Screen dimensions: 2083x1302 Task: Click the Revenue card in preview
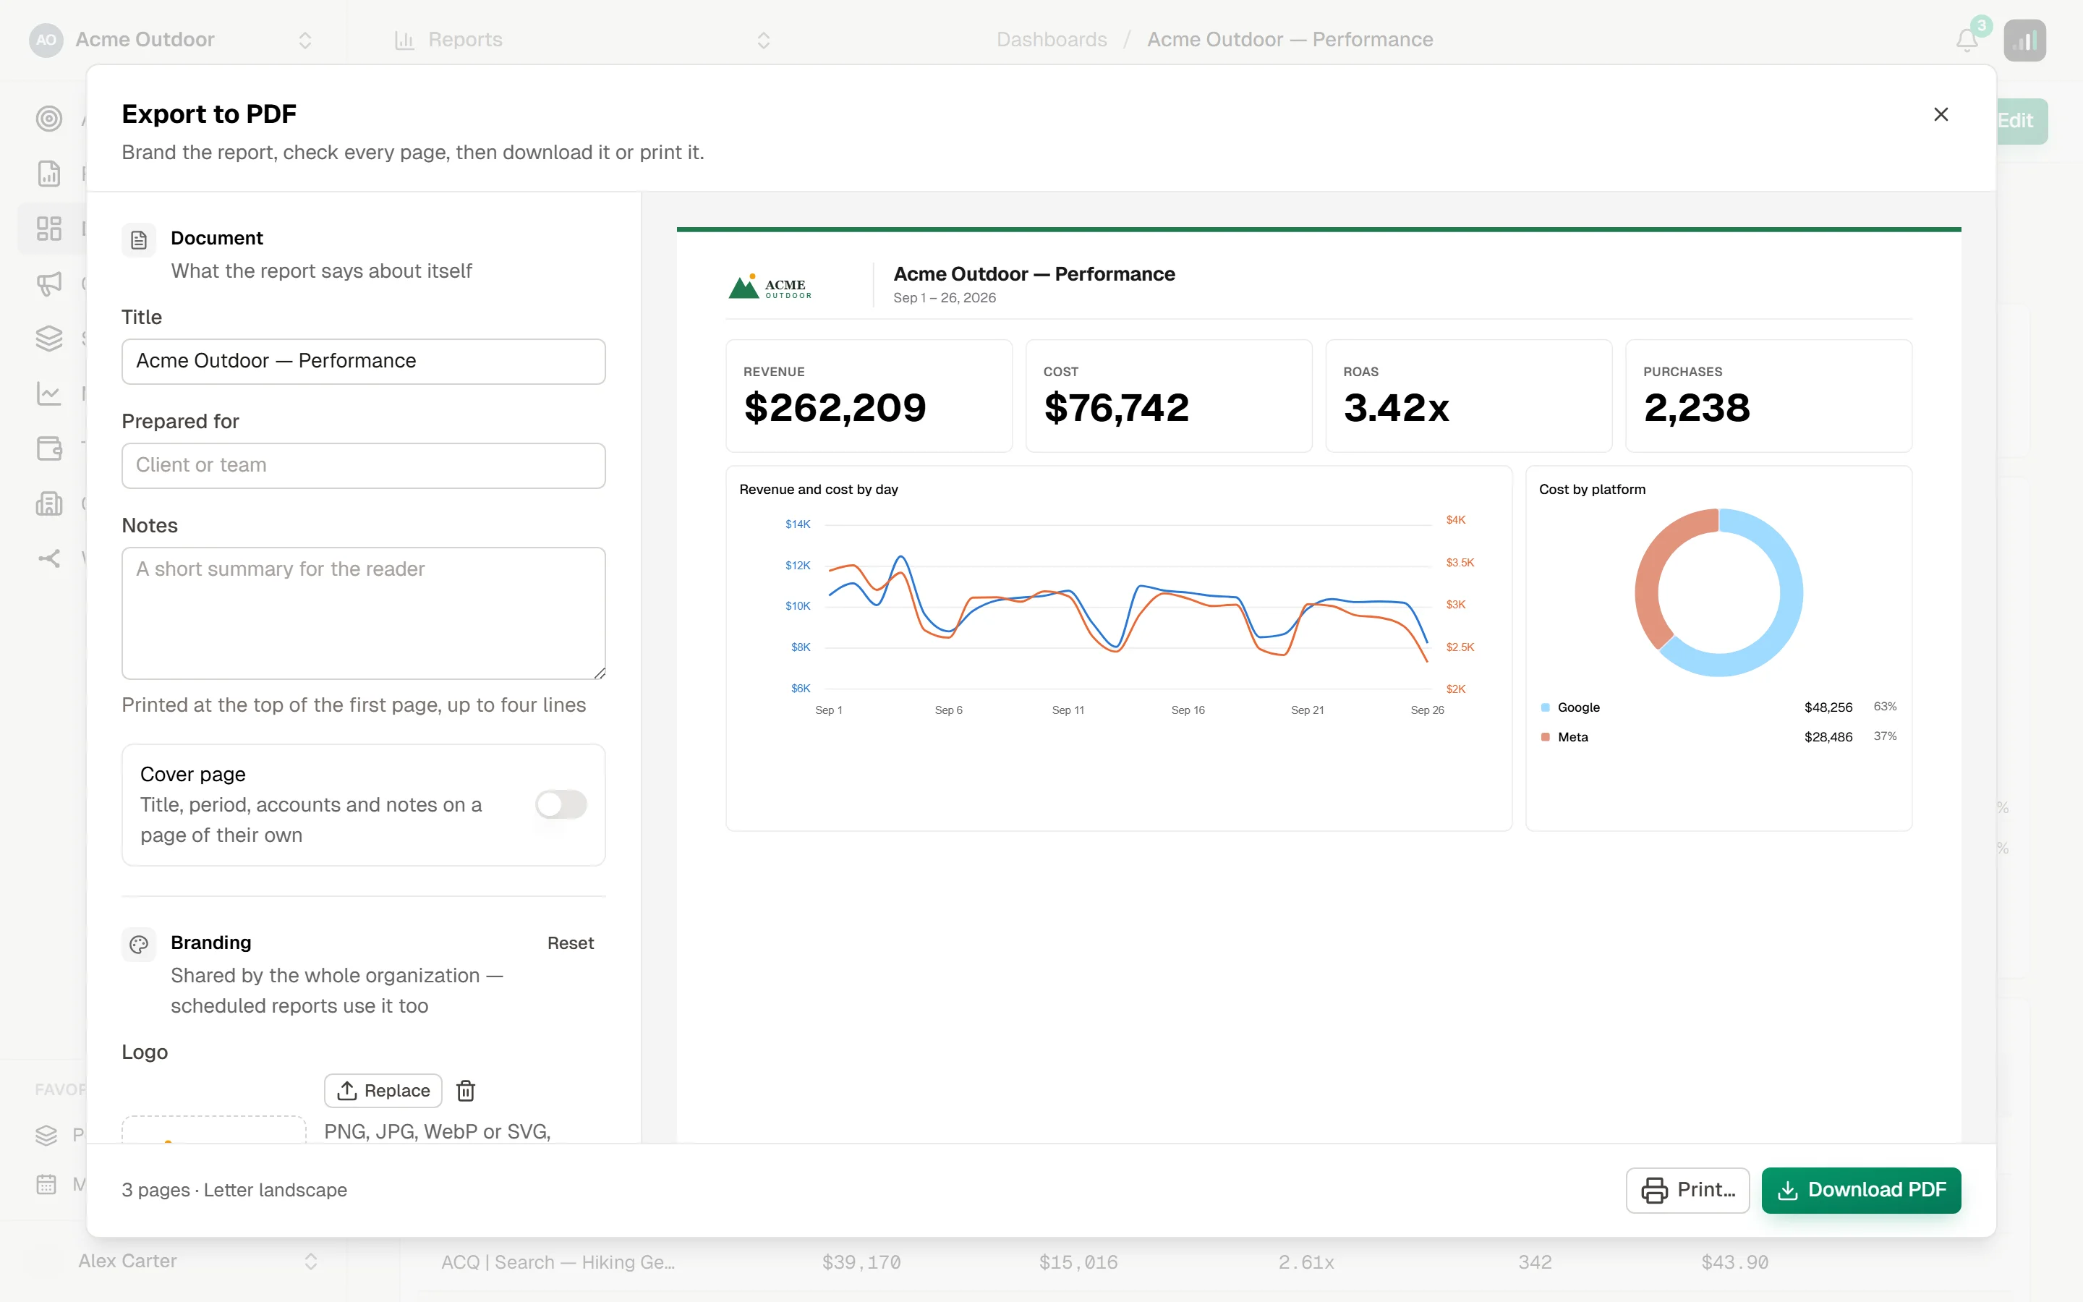click(869, 395)
